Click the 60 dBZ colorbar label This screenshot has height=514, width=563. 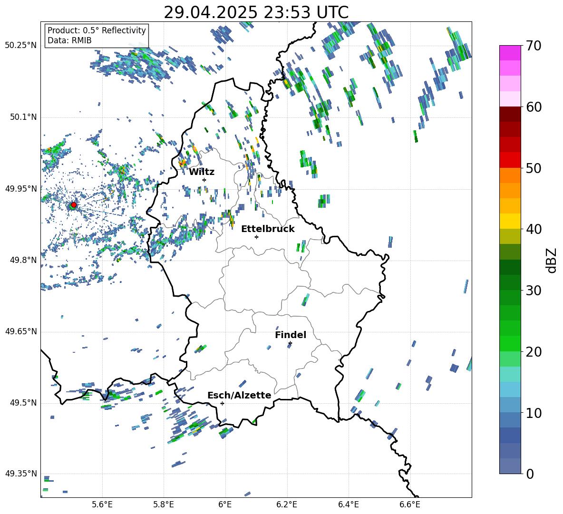[534, 107]
